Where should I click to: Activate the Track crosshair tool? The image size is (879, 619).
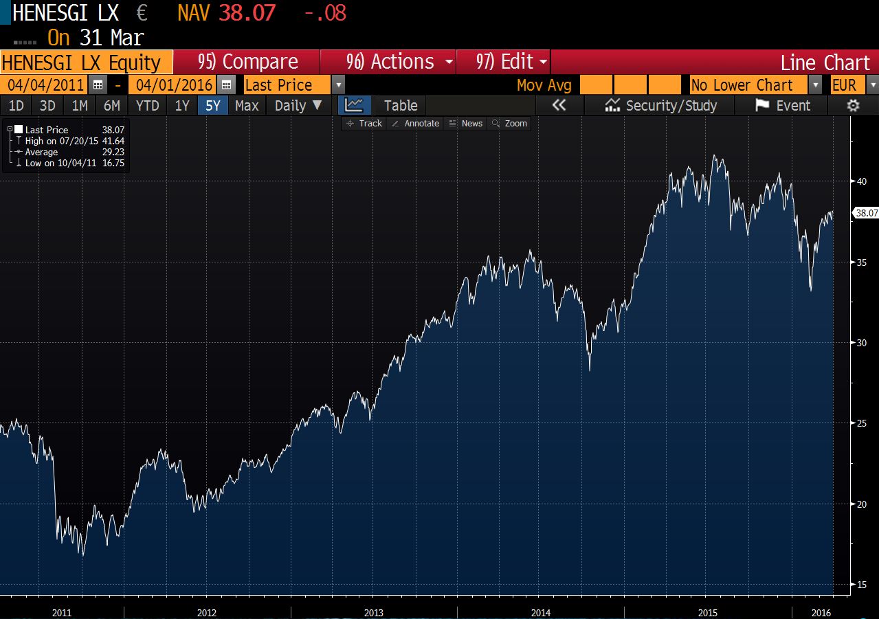[x=364, y=124]
